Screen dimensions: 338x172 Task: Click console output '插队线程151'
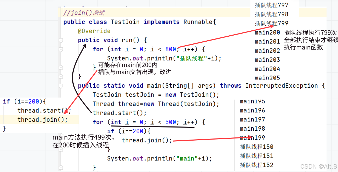[x=257, y=156]
